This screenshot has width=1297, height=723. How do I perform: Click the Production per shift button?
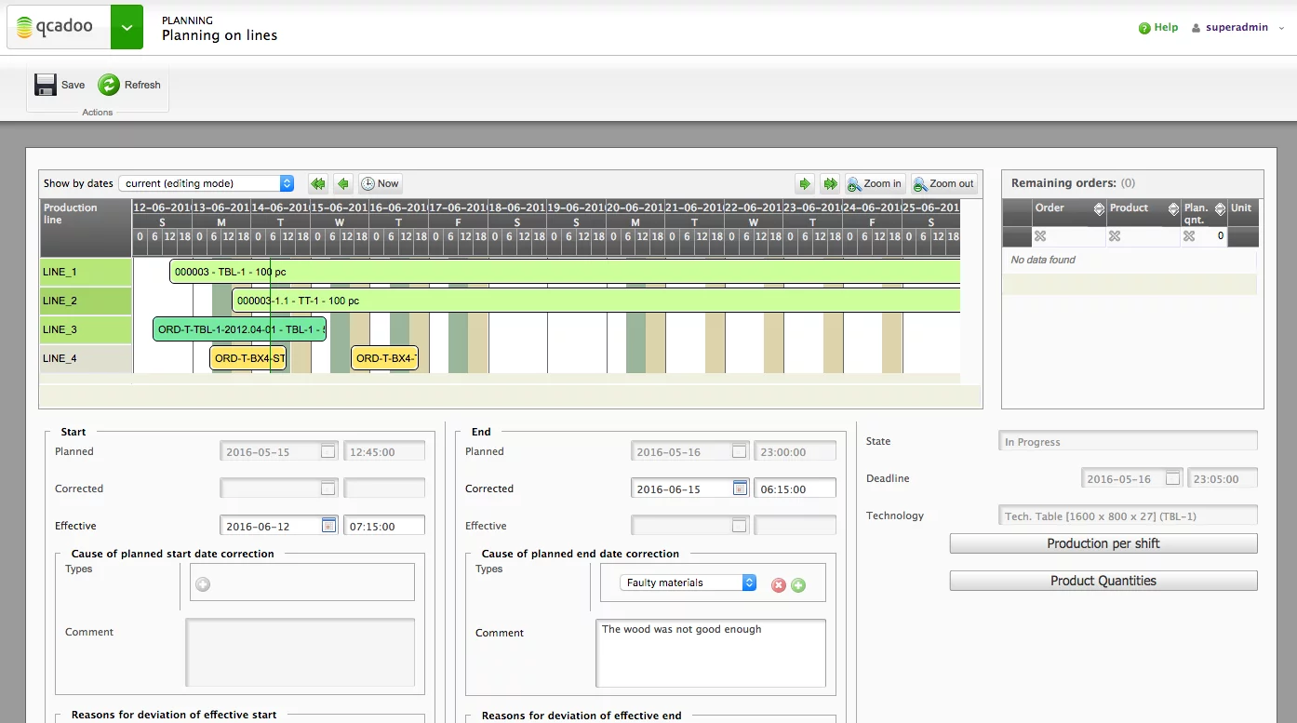tap(1103, 543)
